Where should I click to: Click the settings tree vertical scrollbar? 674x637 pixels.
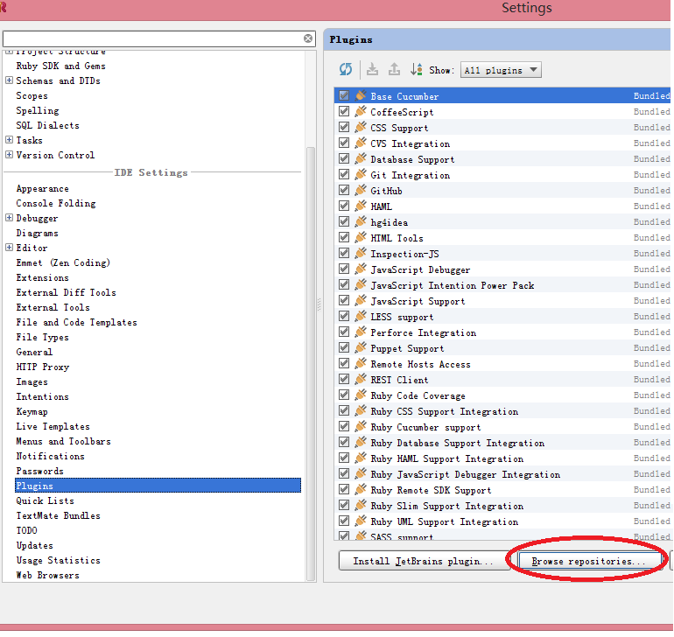point(311,363)
